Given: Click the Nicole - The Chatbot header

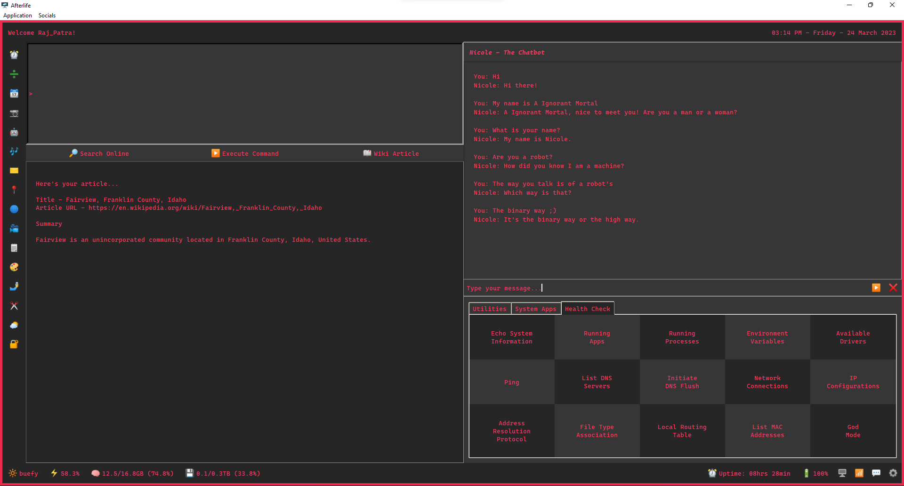Looking at the screenshot, I should click(x=507, y=53).
